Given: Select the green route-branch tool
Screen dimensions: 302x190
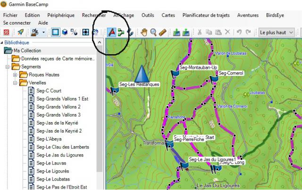Looking at the screenshot, I should [121, 32].
